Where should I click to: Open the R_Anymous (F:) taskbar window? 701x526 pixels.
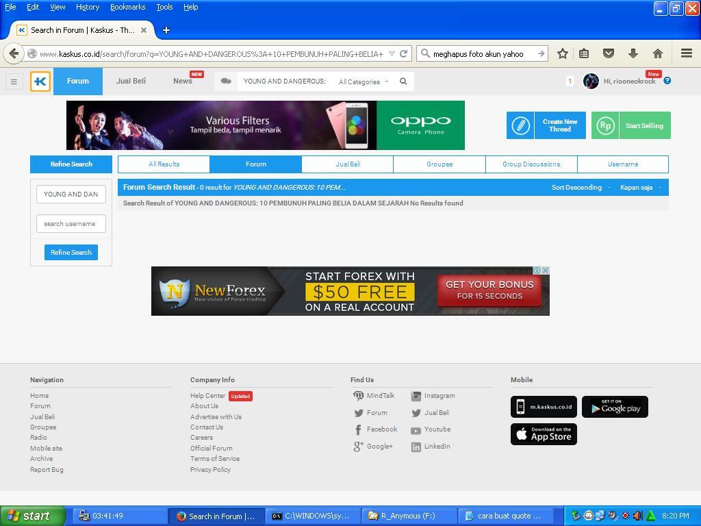pyautogui.click(x=409, y=516)
